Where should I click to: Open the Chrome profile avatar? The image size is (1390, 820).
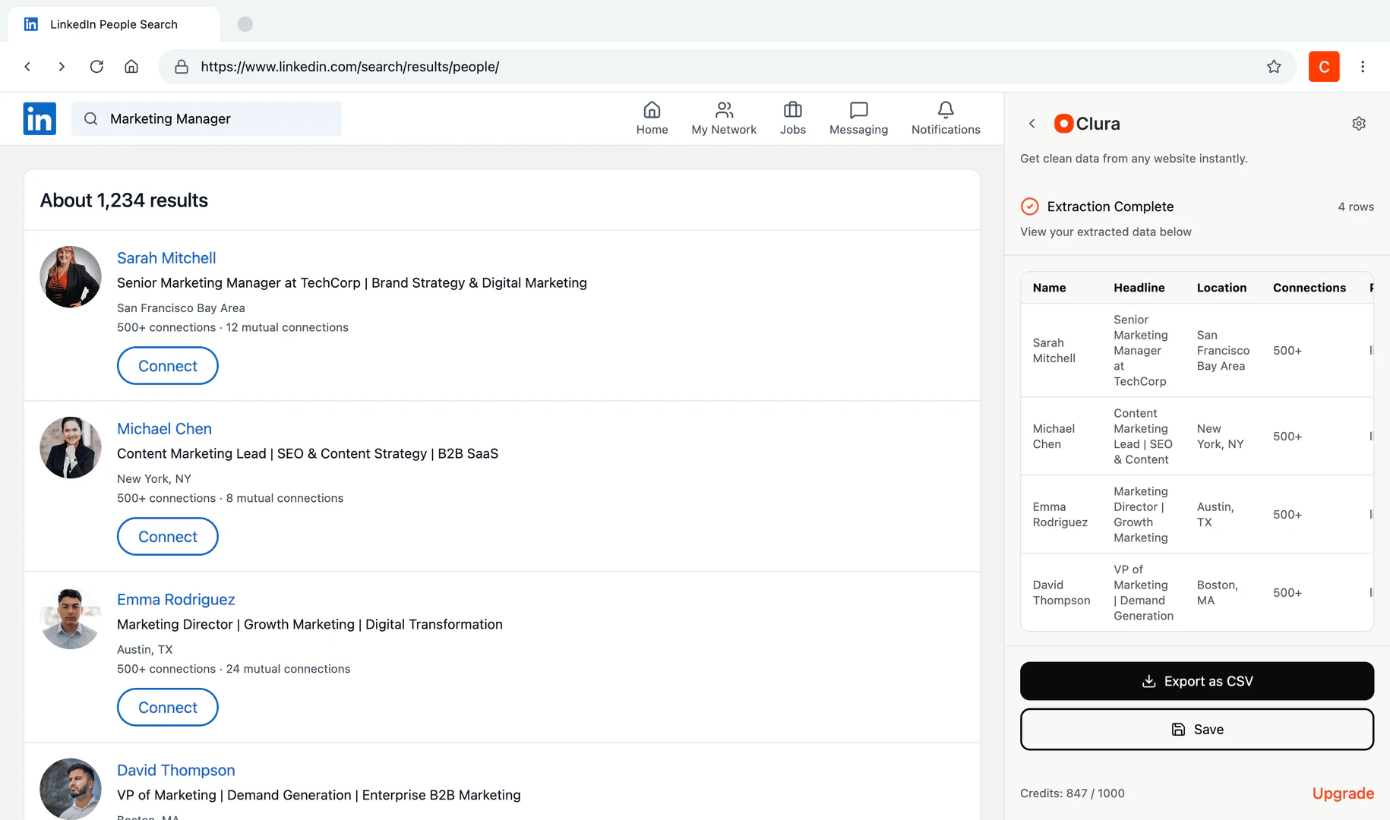(x=1324, y=66)
